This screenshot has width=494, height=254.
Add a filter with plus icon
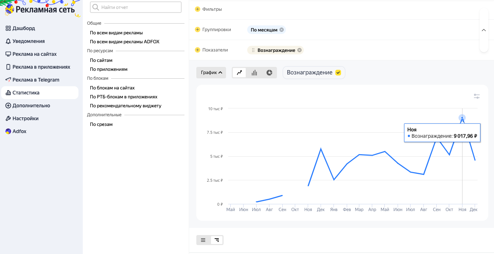click(197, 9)
